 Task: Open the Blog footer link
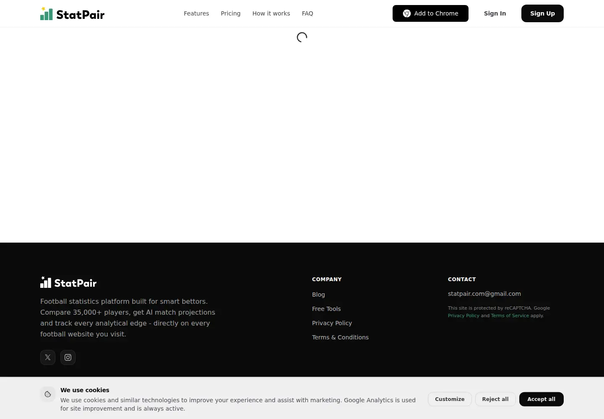[x=318, y=295]
